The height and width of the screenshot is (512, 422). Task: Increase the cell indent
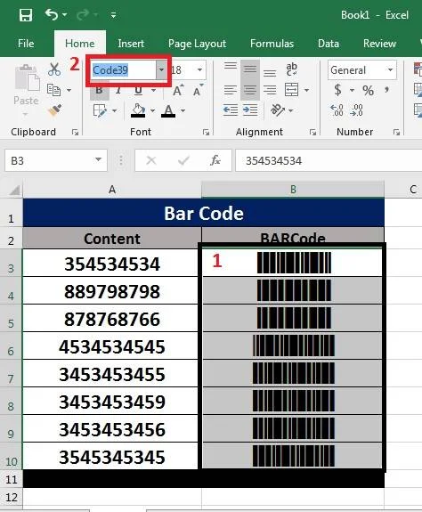250,110
